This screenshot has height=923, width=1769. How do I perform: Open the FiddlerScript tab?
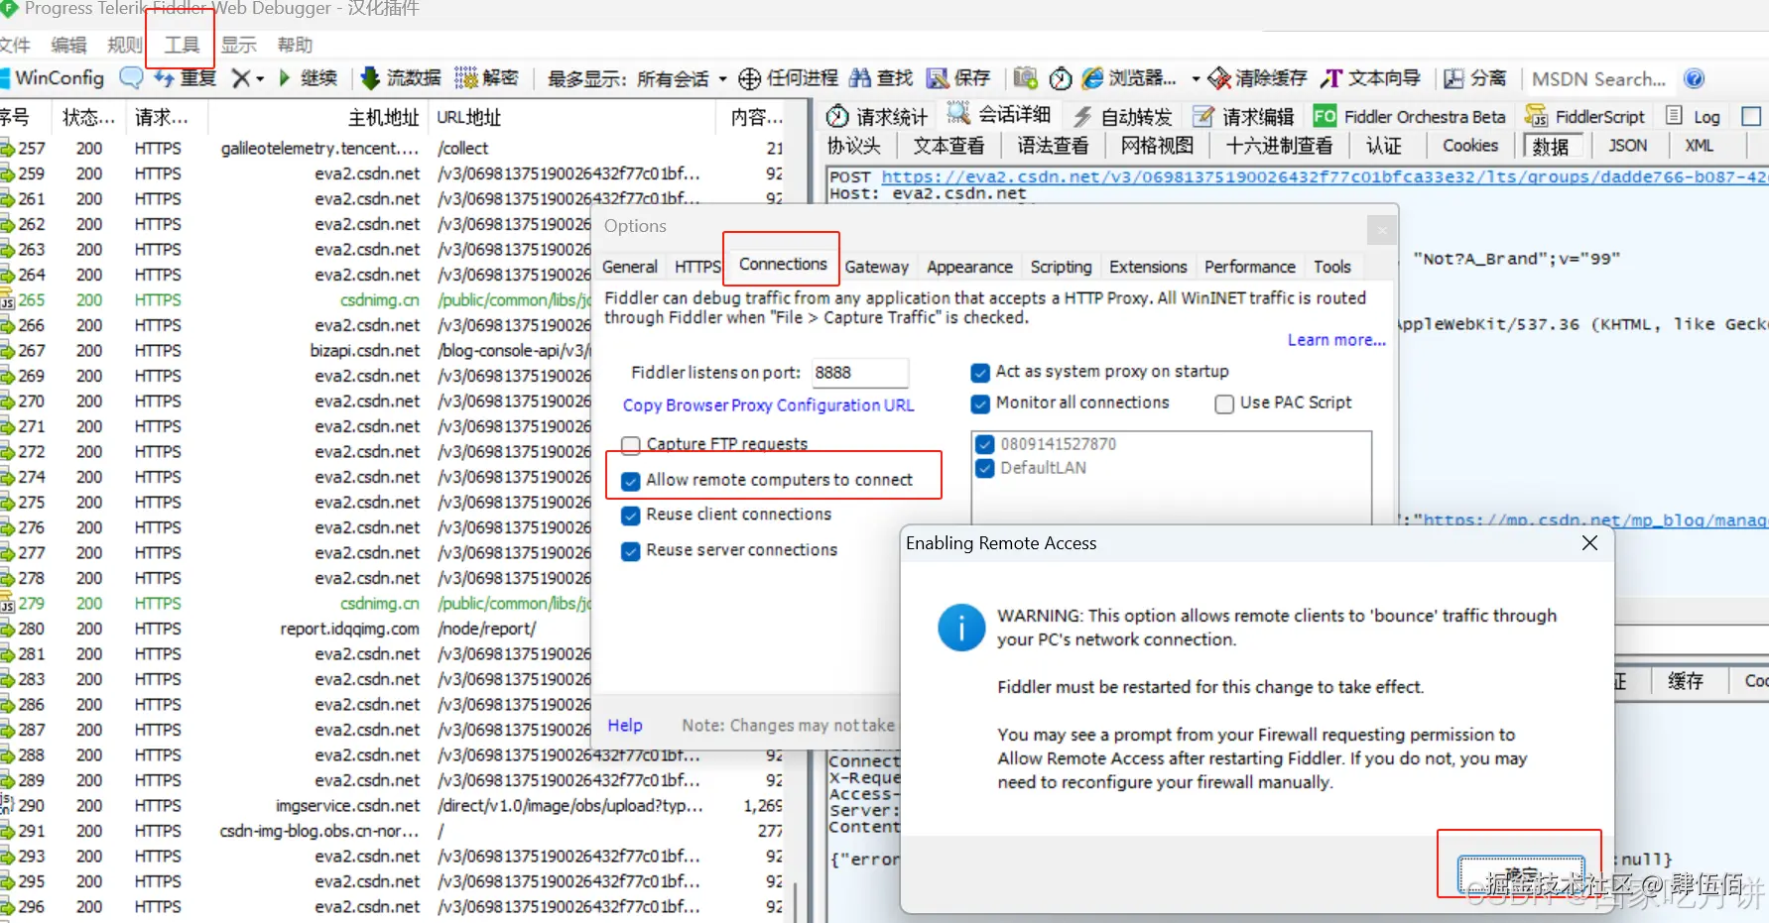click(x=1584, y=116)
